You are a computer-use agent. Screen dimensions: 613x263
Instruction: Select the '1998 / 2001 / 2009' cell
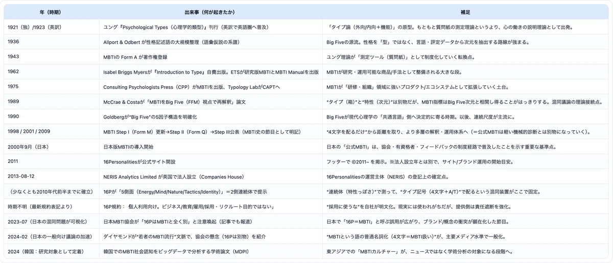[x=52, y=131]
